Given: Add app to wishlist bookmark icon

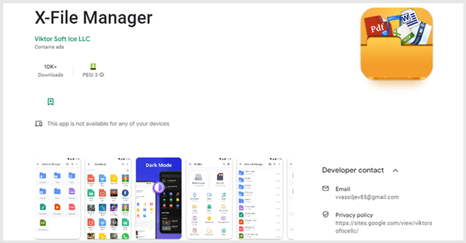Looking at the screenshot, I should coord(51,102).
